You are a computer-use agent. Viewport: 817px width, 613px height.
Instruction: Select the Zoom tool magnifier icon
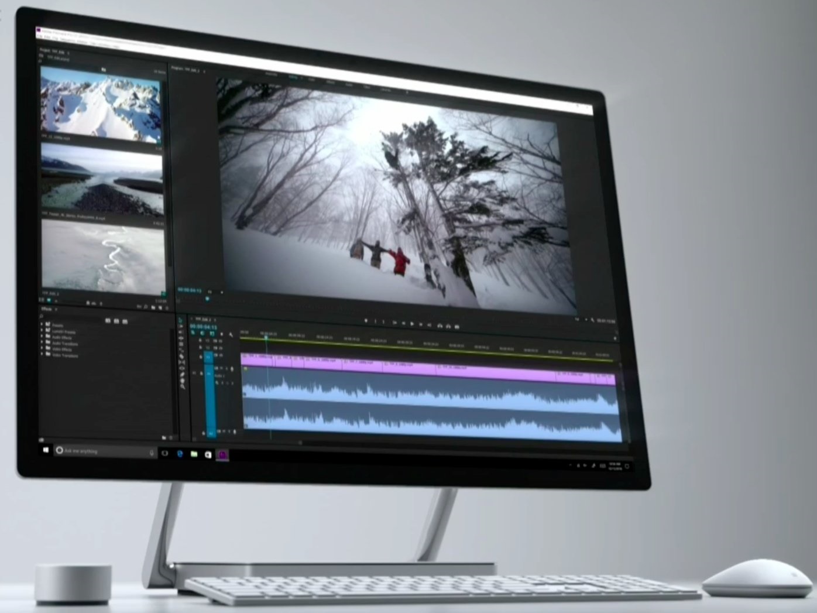[183, 386]
